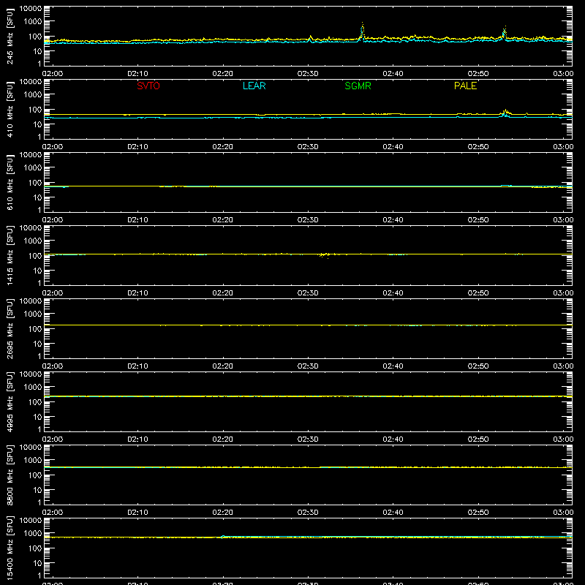Click the cyan LEAR trace in the 410 MHz plot
Image resolution: width=585 pixels, height=585 pixels.
[308, 118]
